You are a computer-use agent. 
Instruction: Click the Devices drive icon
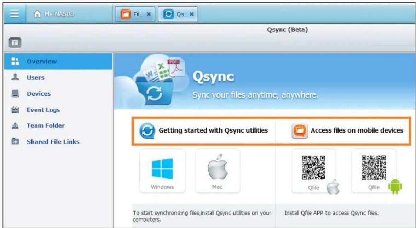point(15,93)
